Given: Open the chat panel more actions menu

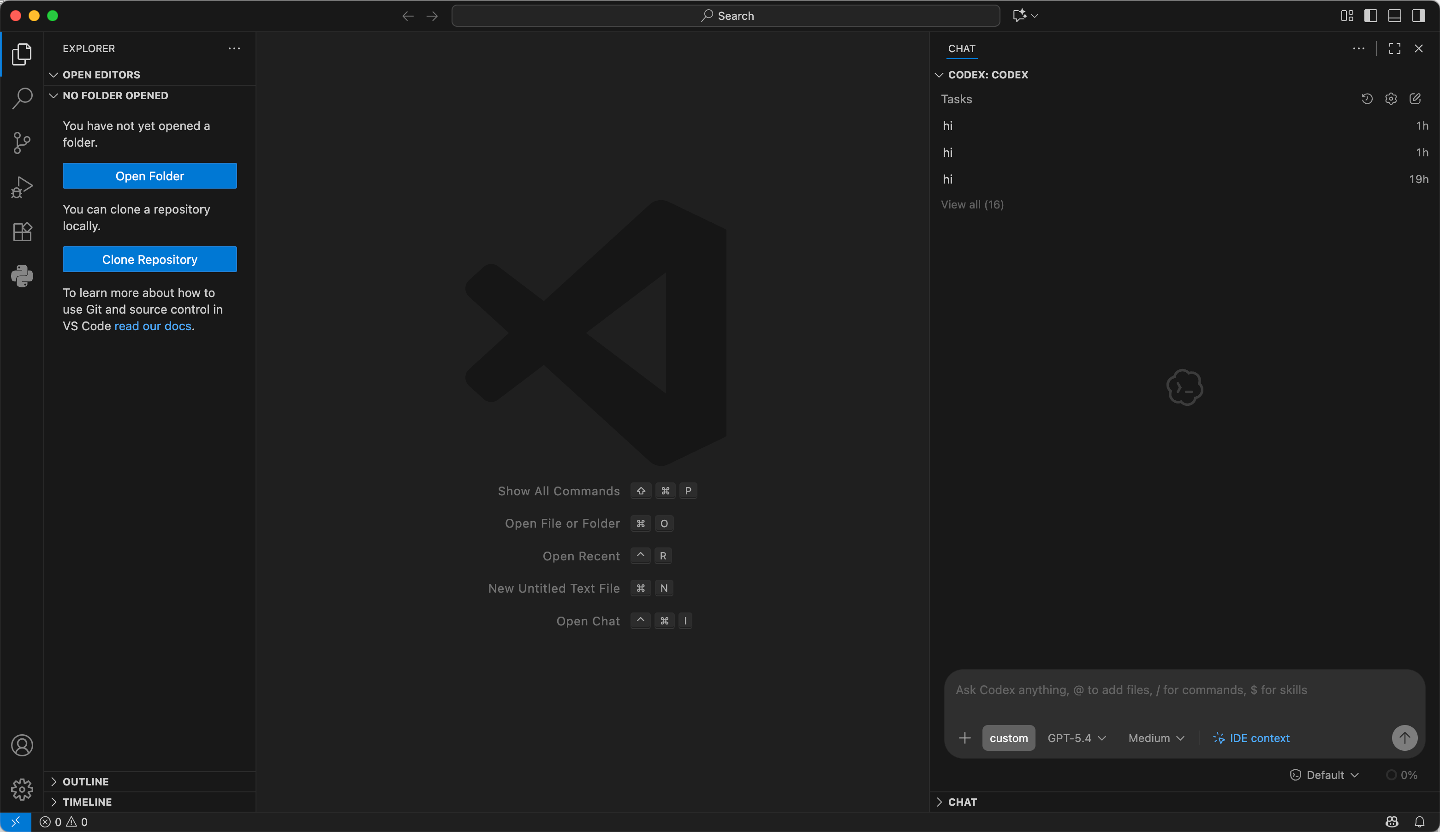Looking at the screenshot, I should tap(1359, 48).
